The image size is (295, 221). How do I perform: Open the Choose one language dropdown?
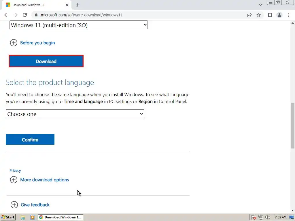[75, 114]
